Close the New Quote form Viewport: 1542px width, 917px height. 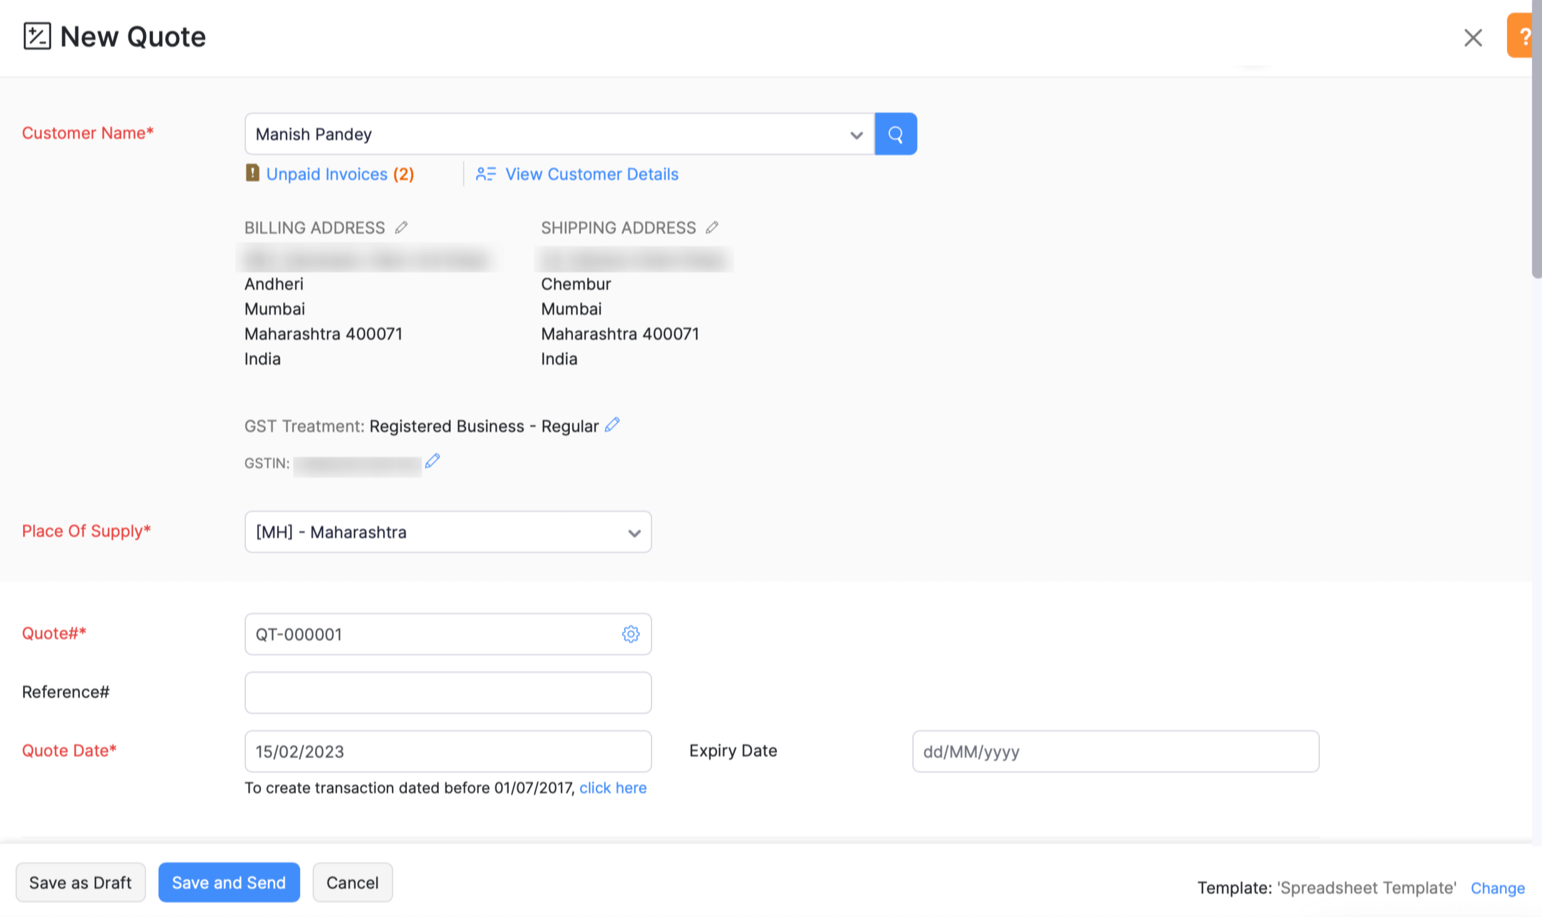[x=1472, y=37]
